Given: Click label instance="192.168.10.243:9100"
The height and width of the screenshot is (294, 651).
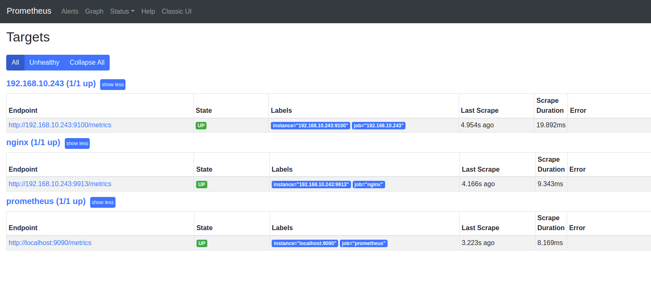Looking at the screenshot, I should [310, 126].
